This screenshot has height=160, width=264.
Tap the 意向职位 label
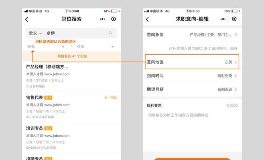point(155,35)
